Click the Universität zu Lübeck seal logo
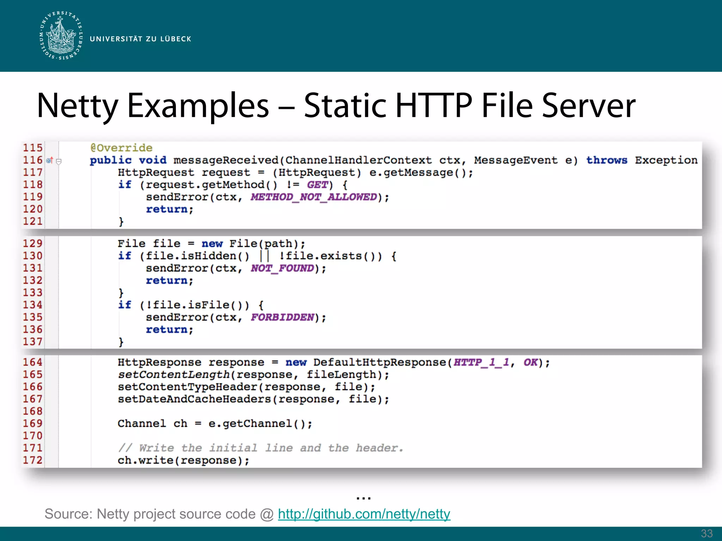The height and width of the screenshot is (541, 722). point(61,36)
